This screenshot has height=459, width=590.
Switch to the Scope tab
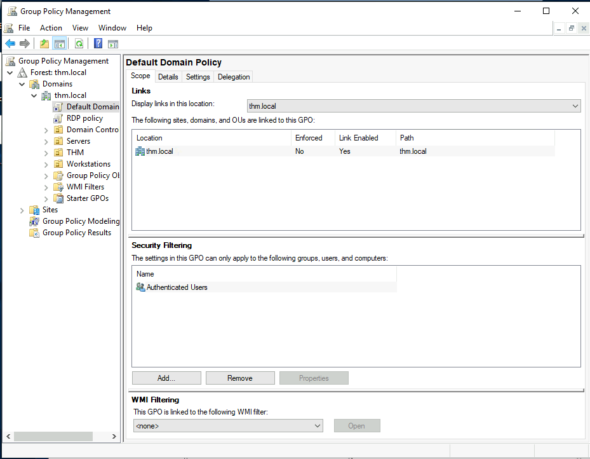140,76
